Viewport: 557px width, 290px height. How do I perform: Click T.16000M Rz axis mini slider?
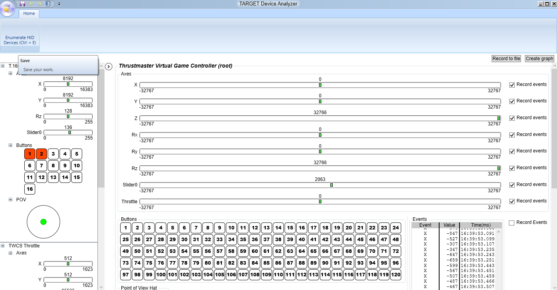[68, 116]
